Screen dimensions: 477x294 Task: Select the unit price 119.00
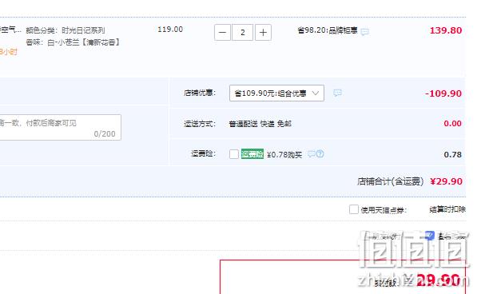click(170, 30)
